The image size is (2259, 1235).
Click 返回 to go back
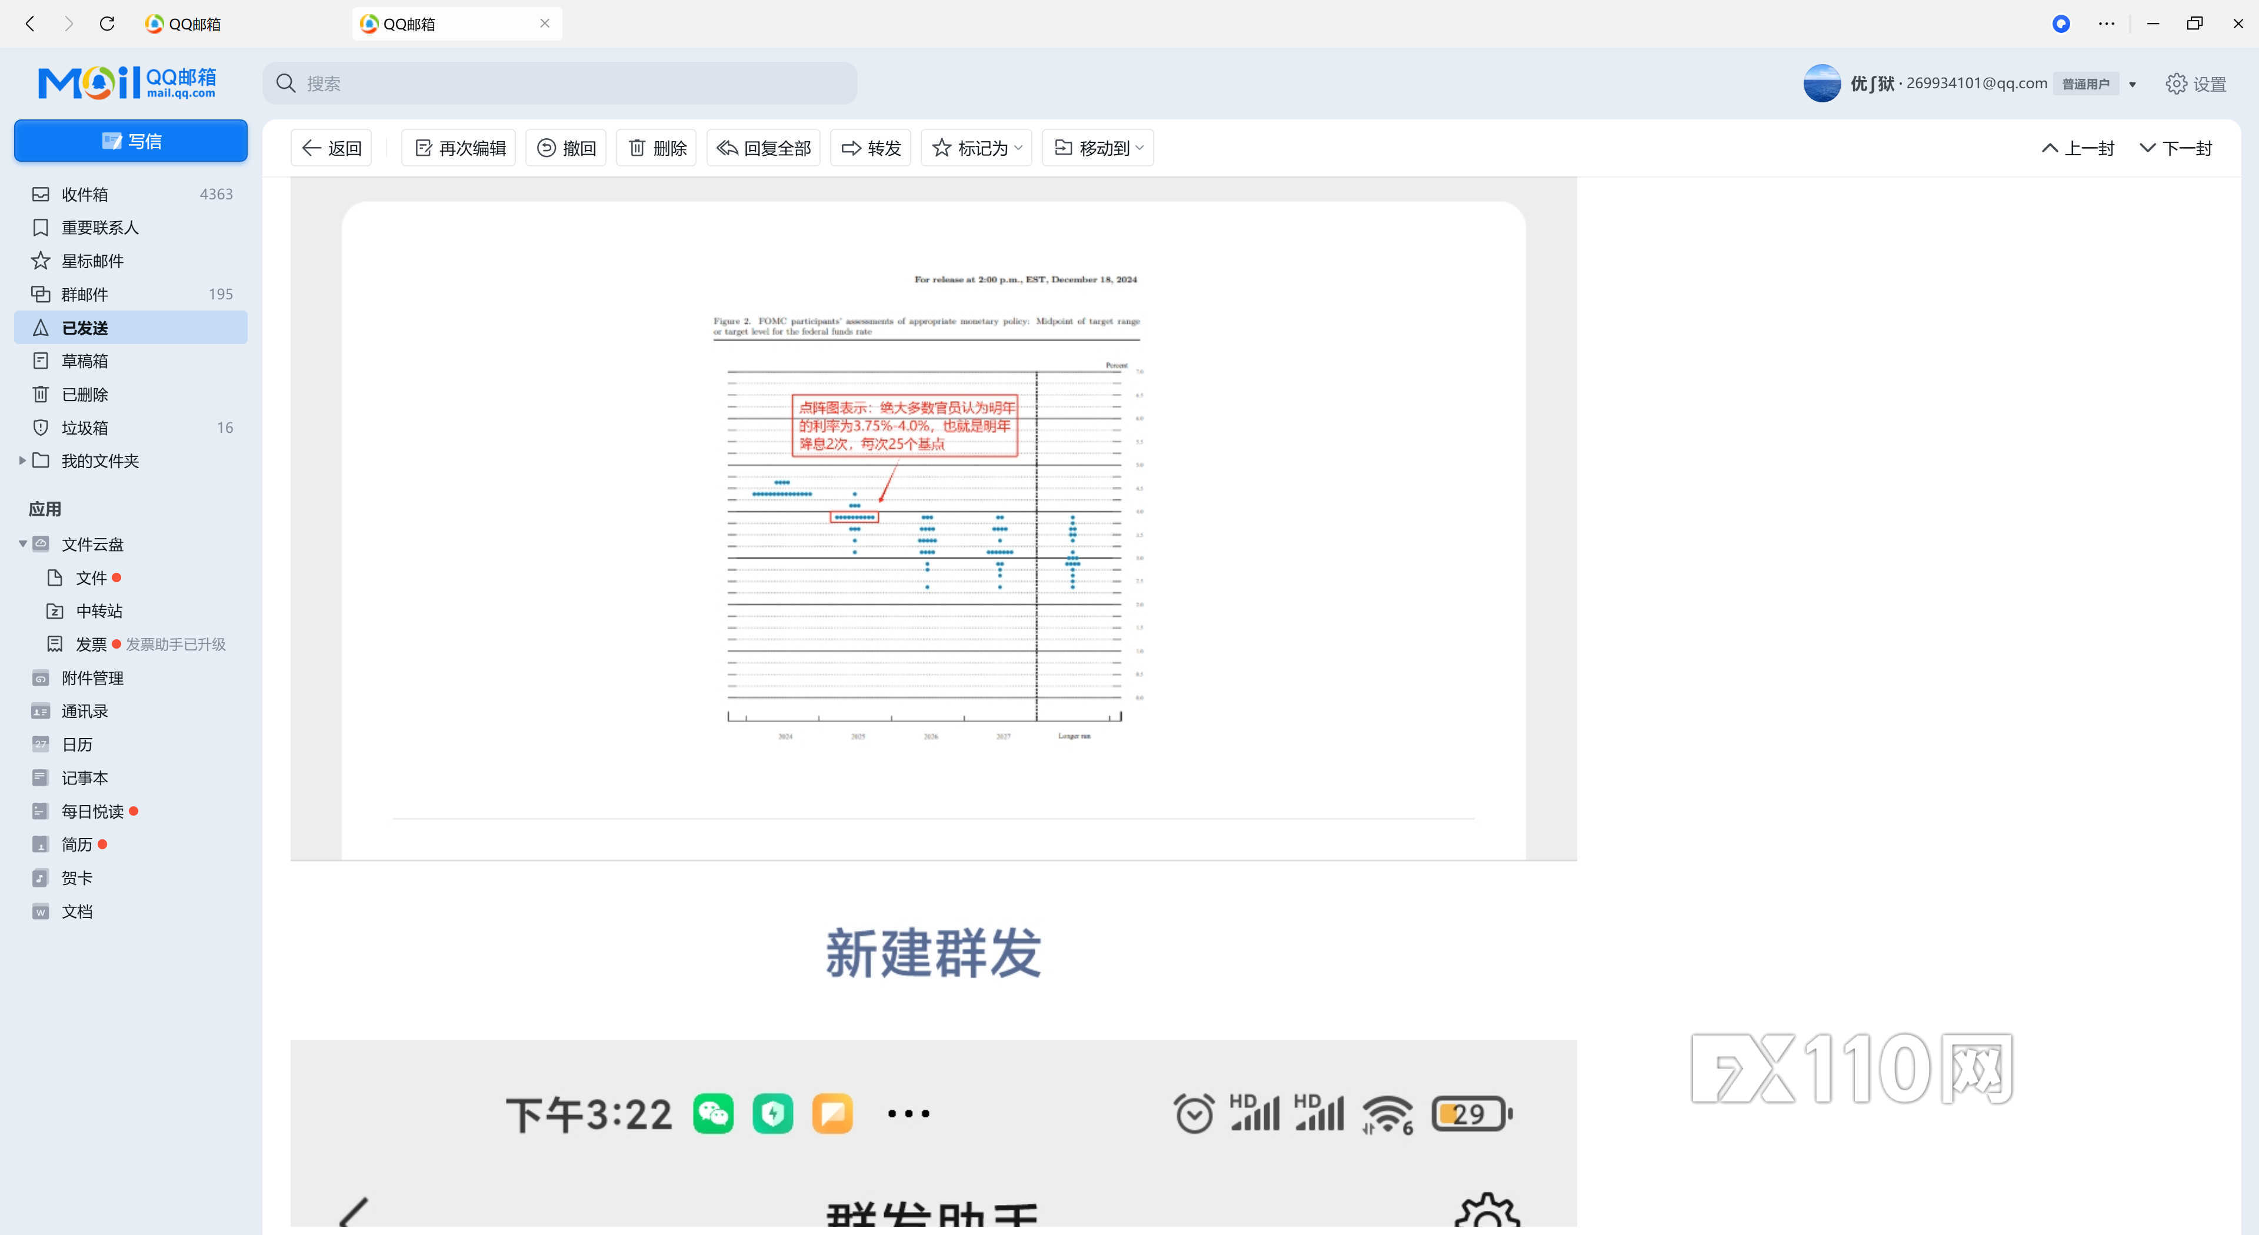tap(331, 148)
